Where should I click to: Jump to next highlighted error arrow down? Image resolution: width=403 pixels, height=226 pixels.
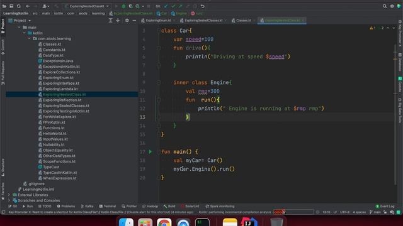coord(394,28)
